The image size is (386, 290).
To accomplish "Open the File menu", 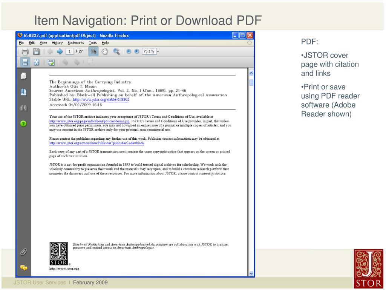I will 21,43.
